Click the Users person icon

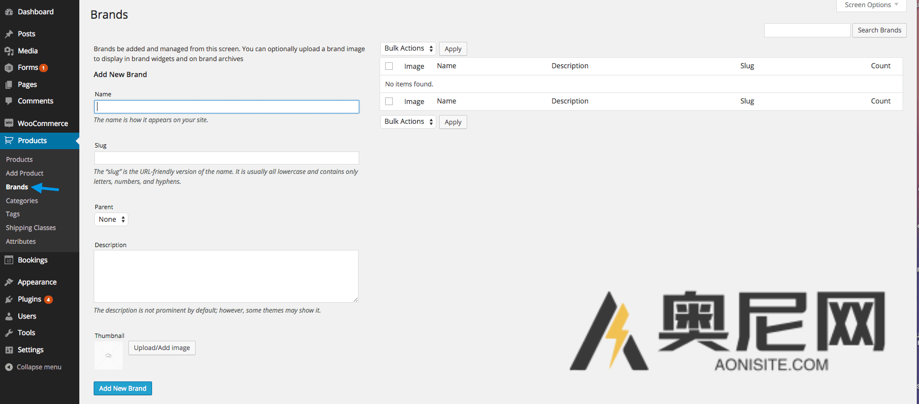(x=9, y=316)
